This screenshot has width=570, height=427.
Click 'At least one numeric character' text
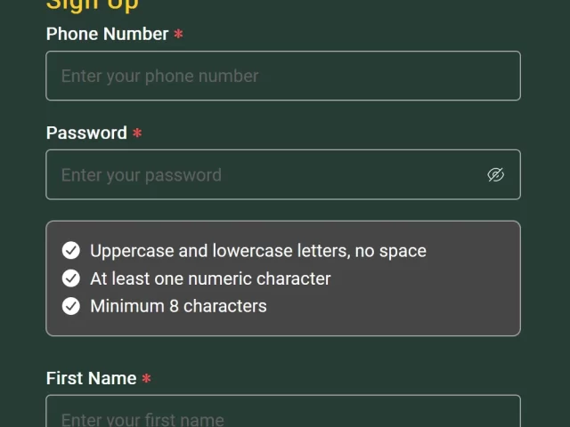point(210,278)
